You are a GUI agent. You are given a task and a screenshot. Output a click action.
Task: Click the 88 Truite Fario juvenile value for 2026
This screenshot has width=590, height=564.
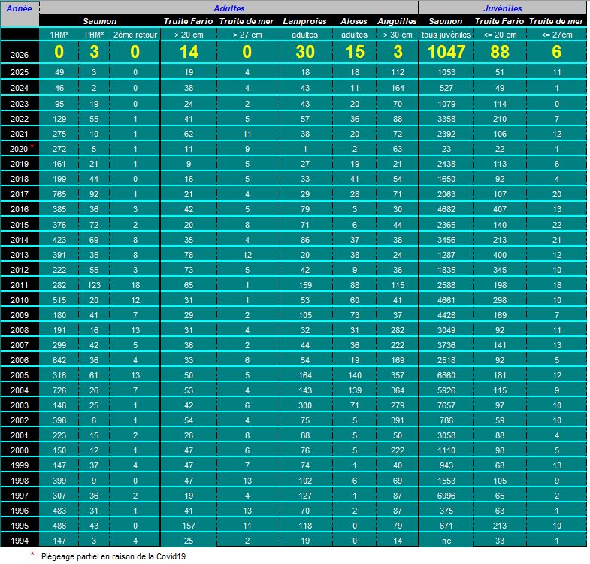point(500,52)
